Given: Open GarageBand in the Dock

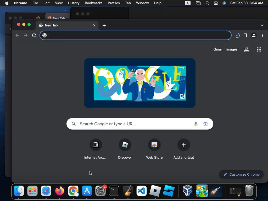Looking at the screenshot, I should (128, 191).
